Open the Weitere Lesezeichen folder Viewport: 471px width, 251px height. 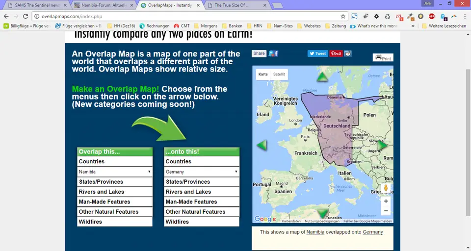pyautogui.click(x=445, y=26)
